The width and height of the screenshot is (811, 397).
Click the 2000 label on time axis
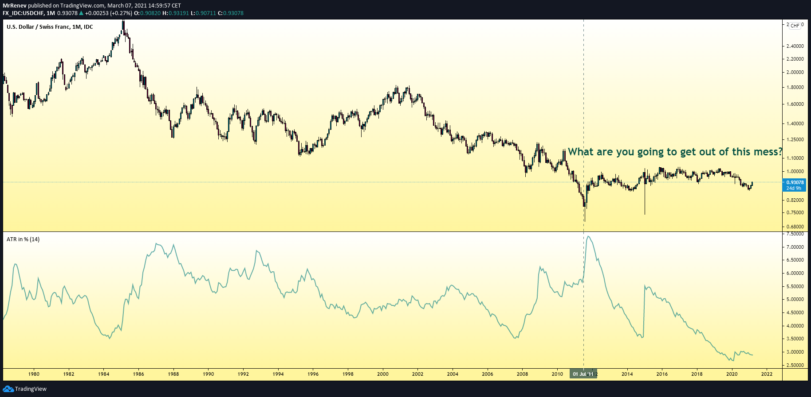383,374
